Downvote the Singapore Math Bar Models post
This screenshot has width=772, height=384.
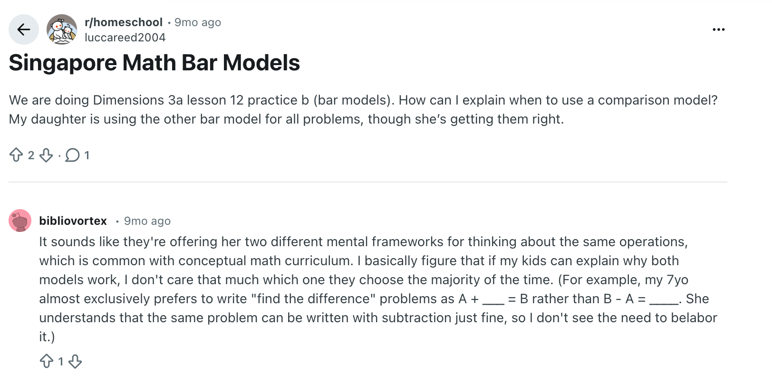[46, 155]
